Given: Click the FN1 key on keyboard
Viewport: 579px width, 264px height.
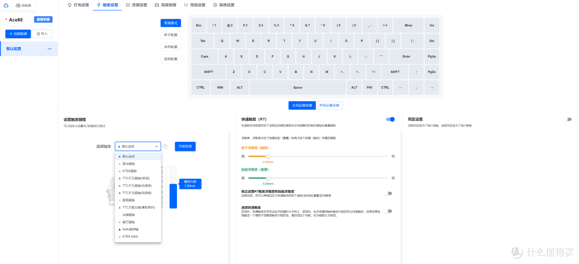Looking at the screenshot, I should (369, 87).
